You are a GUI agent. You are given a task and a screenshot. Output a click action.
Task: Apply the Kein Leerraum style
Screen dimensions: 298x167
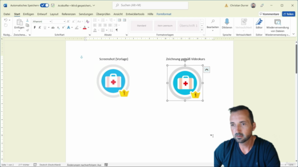tap(165, 26)
